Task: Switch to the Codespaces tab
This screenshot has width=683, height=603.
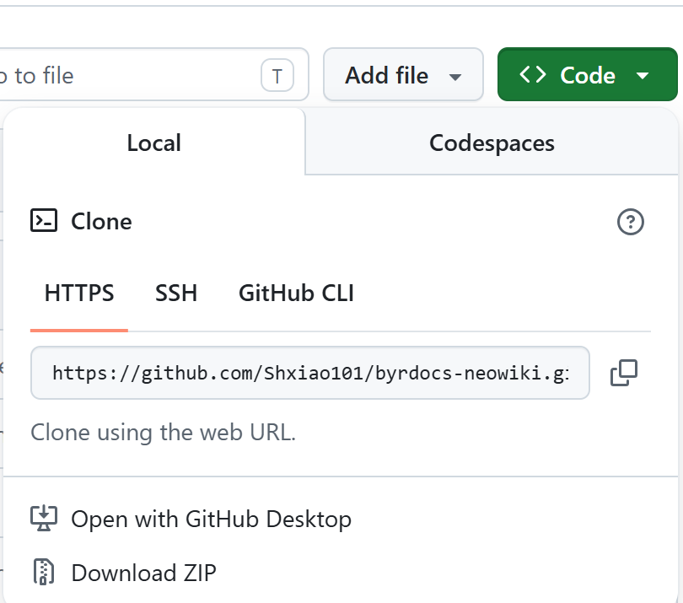Action: tap(492, 143)
